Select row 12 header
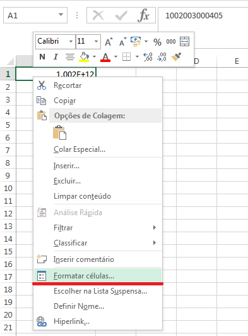 (8, 213)
